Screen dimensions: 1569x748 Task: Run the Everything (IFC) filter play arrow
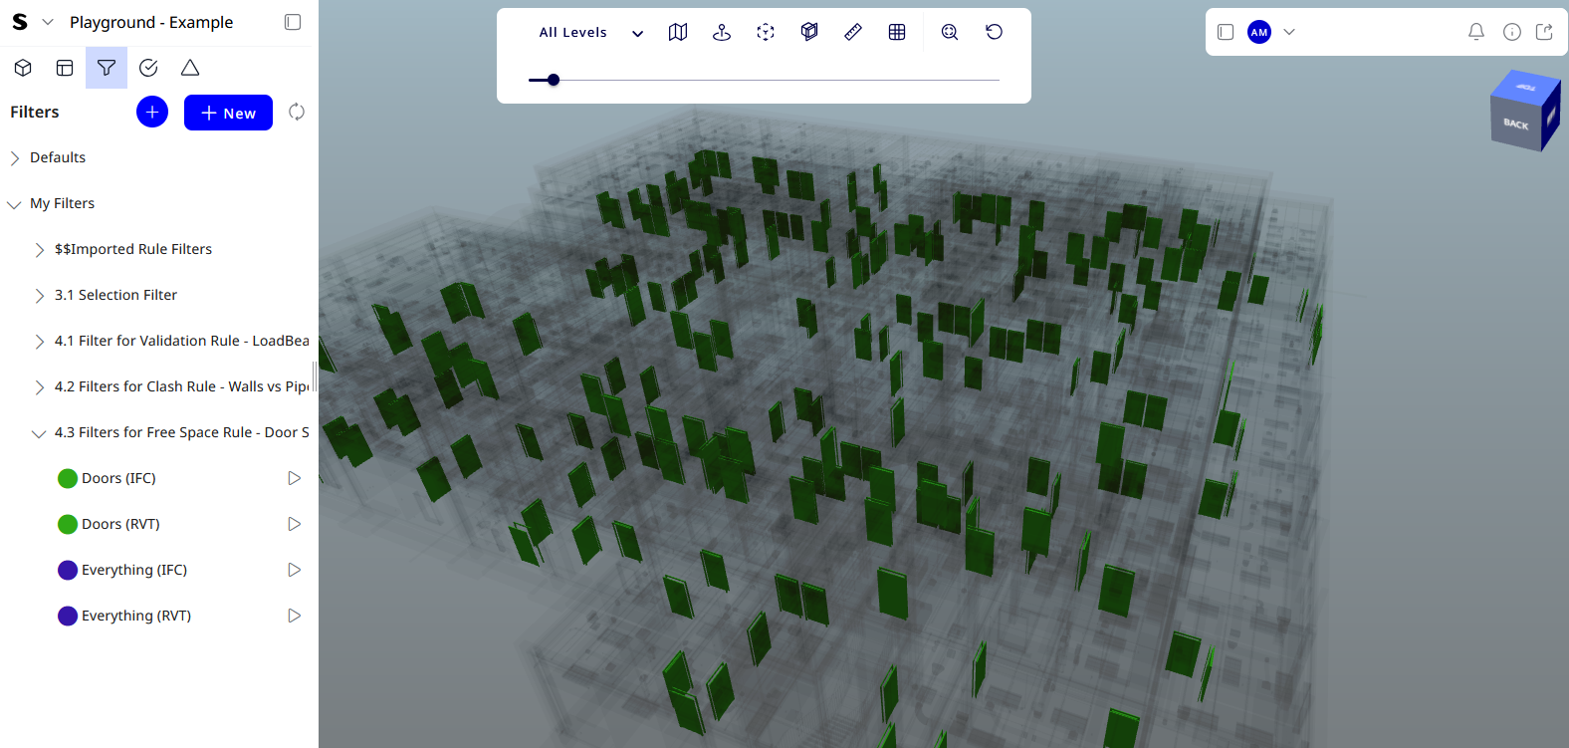coord(294,570)
